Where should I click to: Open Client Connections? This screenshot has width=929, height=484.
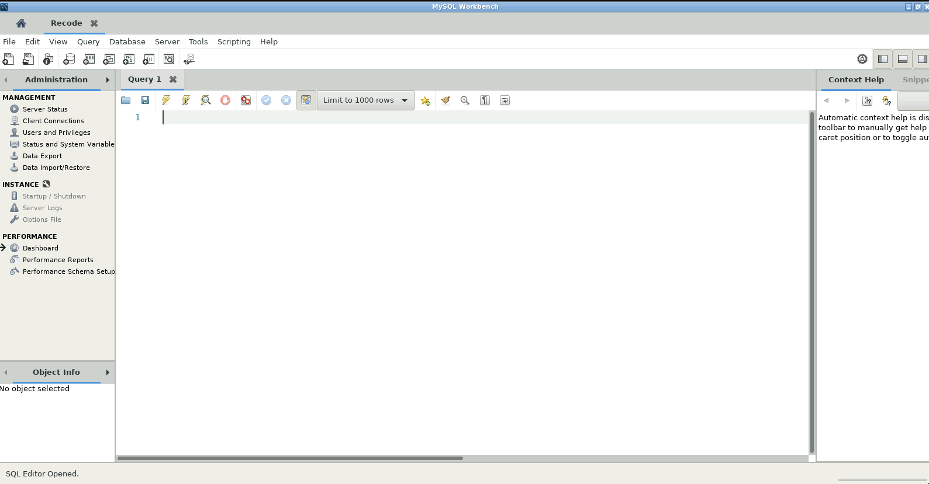coord(53,121)
